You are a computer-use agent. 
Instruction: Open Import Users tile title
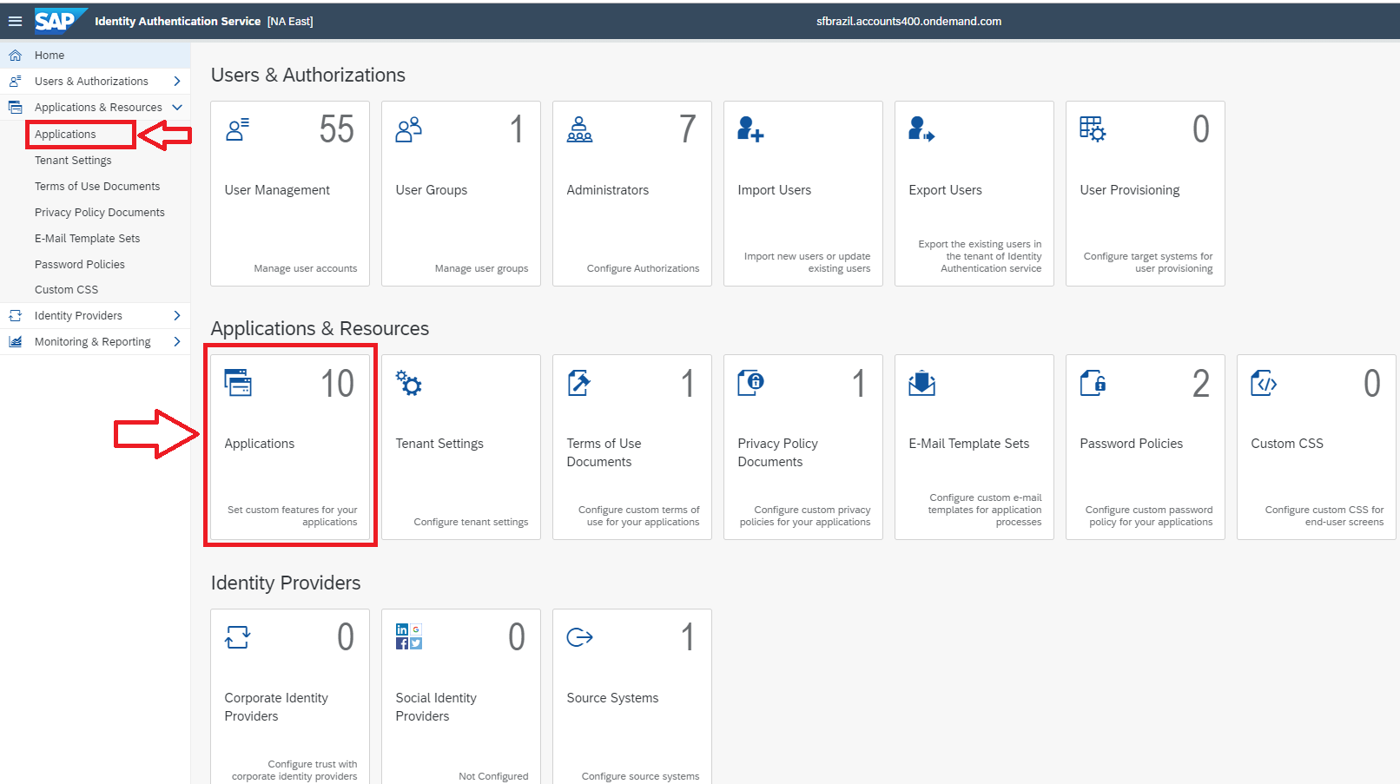[775, 190]
